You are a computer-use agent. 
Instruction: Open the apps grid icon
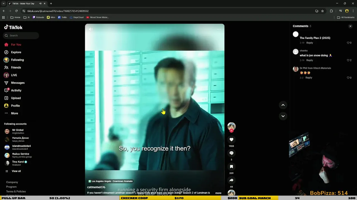click(x=3, y=17)
